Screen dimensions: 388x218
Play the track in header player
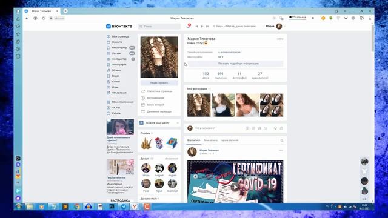pos(202,26)
